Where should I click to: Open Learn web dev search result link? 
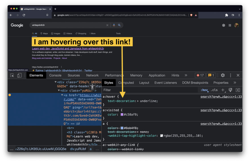68,49
